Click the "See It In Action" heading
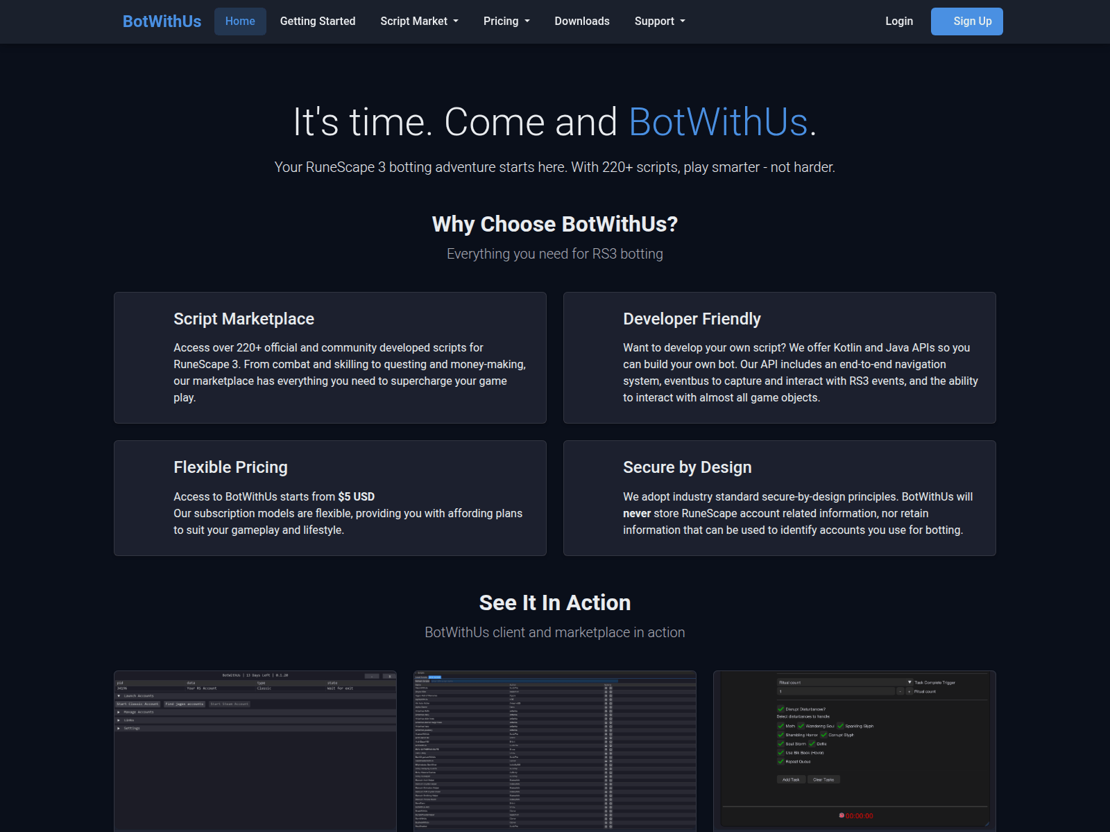The width and height of the screenshot is (1110, 832). click(555, 603)
